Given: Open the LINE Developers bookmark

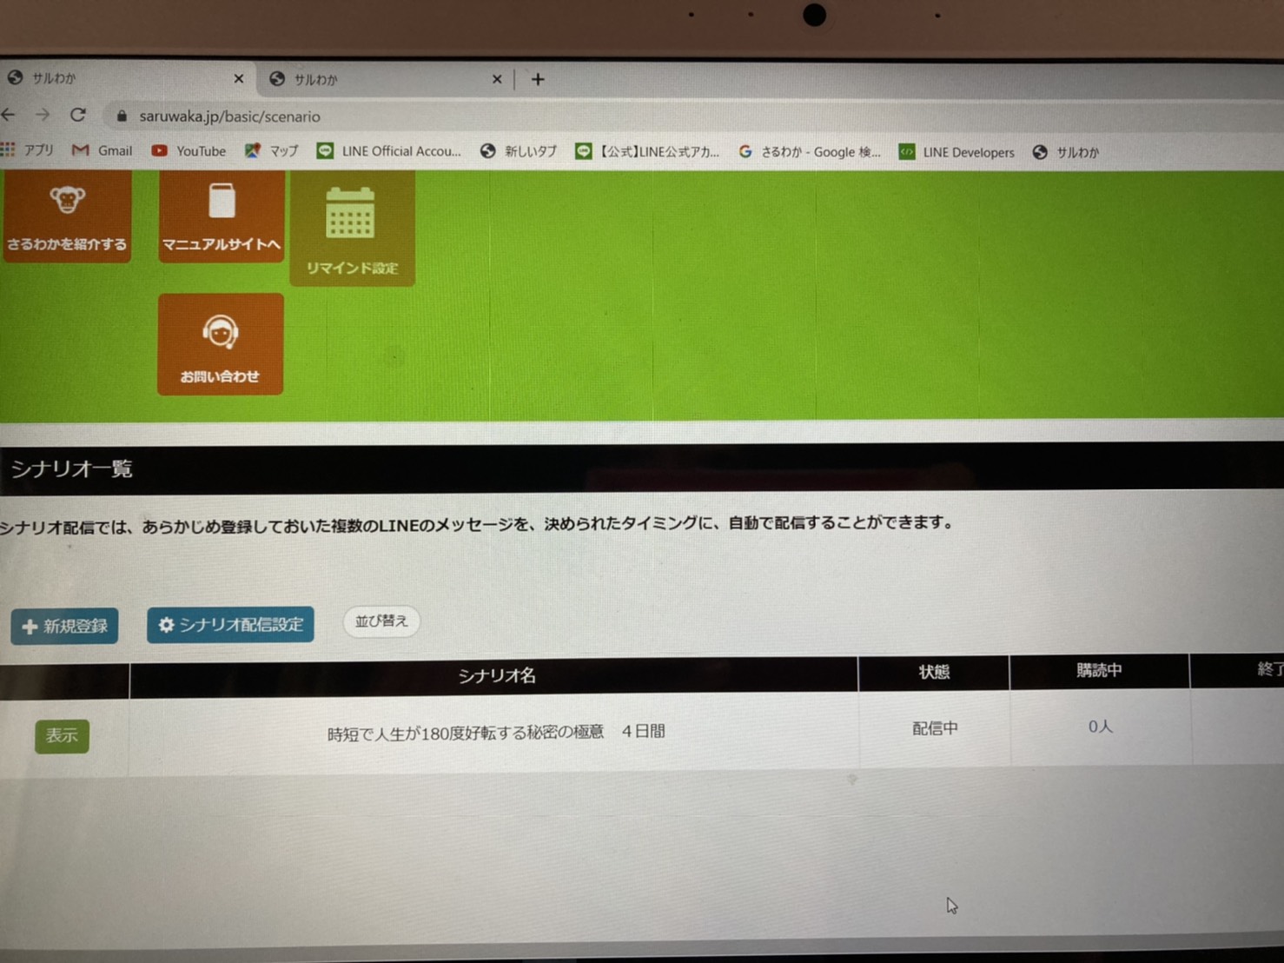Looking at the screenshot, I should click(x=956, y=152).
